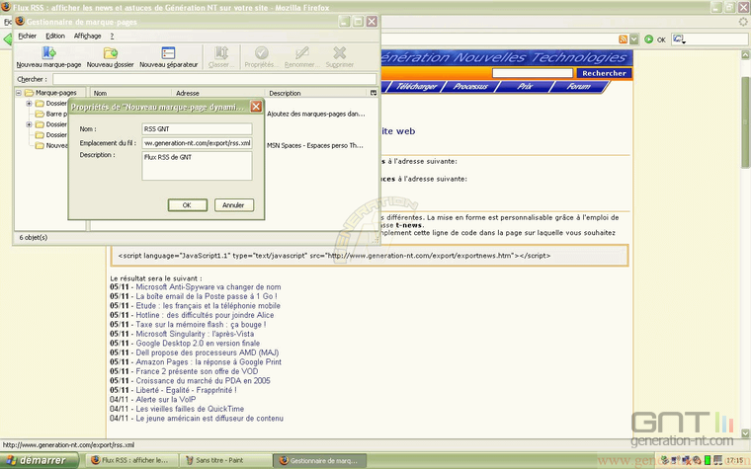Viewport: 751px width, 469px height.
Task: Click the script code text box on page
Action: (x=370, y=256)
